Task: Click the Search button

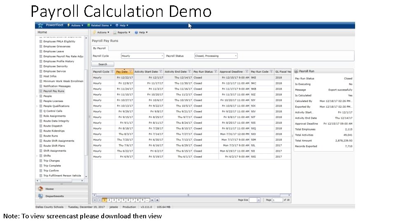Action: 103,65
